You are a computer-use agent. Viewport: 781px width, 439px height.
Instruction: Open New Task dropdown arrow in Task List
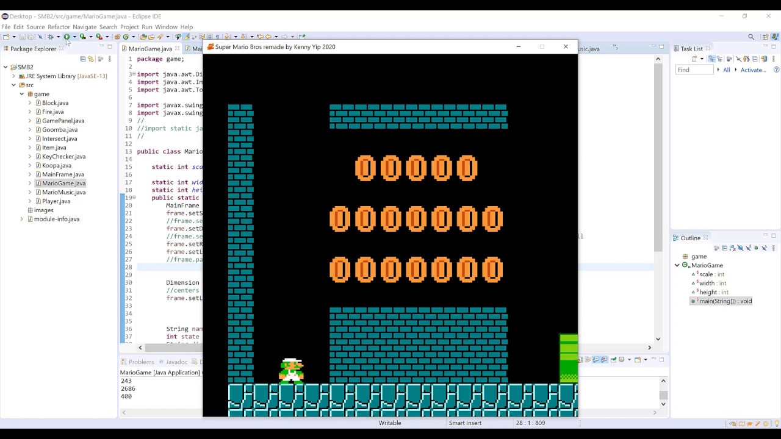702,59
